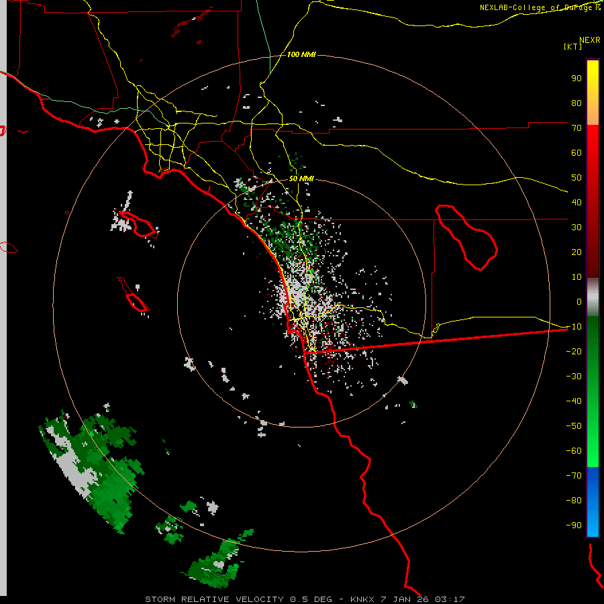This screenshot has height=604, width=604.
Task: Click the 70 value on velocity scale
Action: 576,128
